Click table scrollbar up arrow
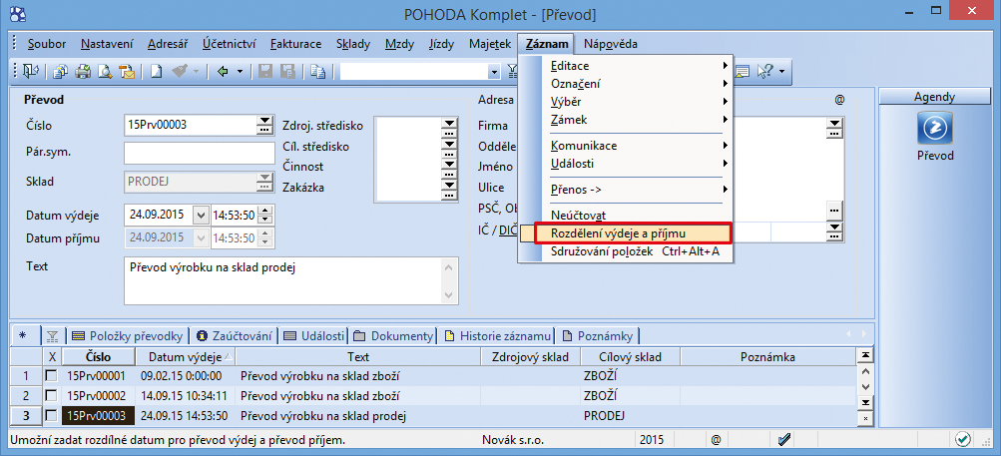 pos(865,370)
